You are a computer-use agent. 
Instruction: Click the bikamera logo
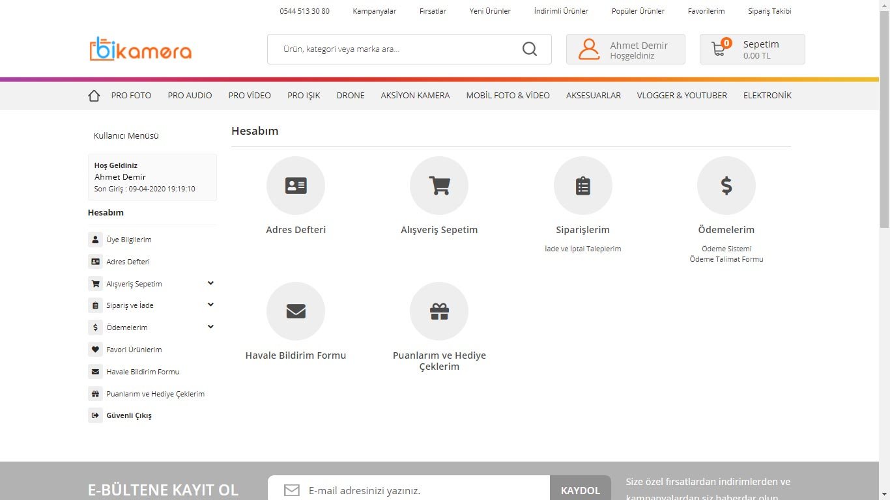(x=141, y=49)
